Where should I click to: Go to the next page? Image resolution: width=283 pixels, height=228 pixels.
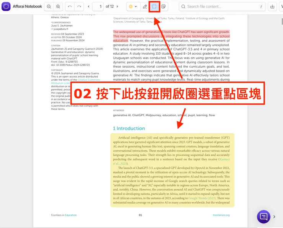[117, 7]
